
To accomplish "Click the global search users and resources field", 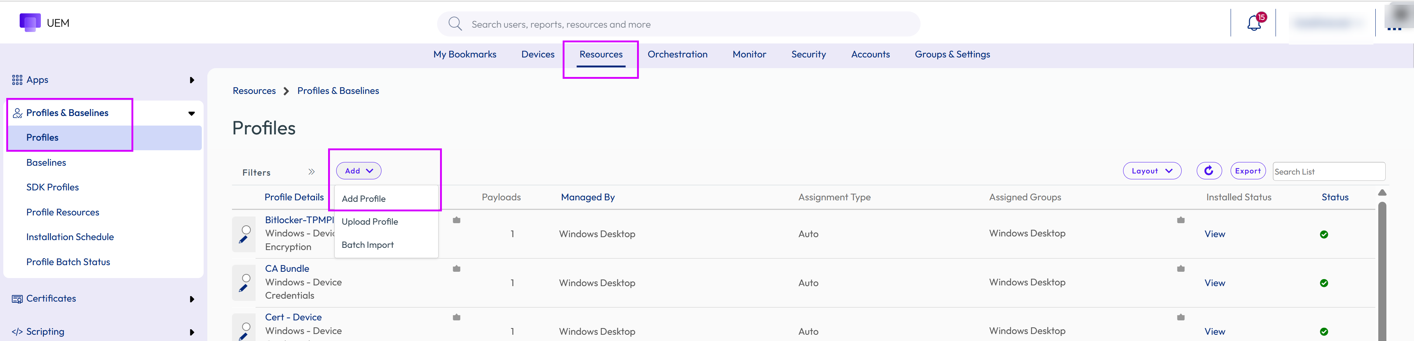I will tap(678, 24).
